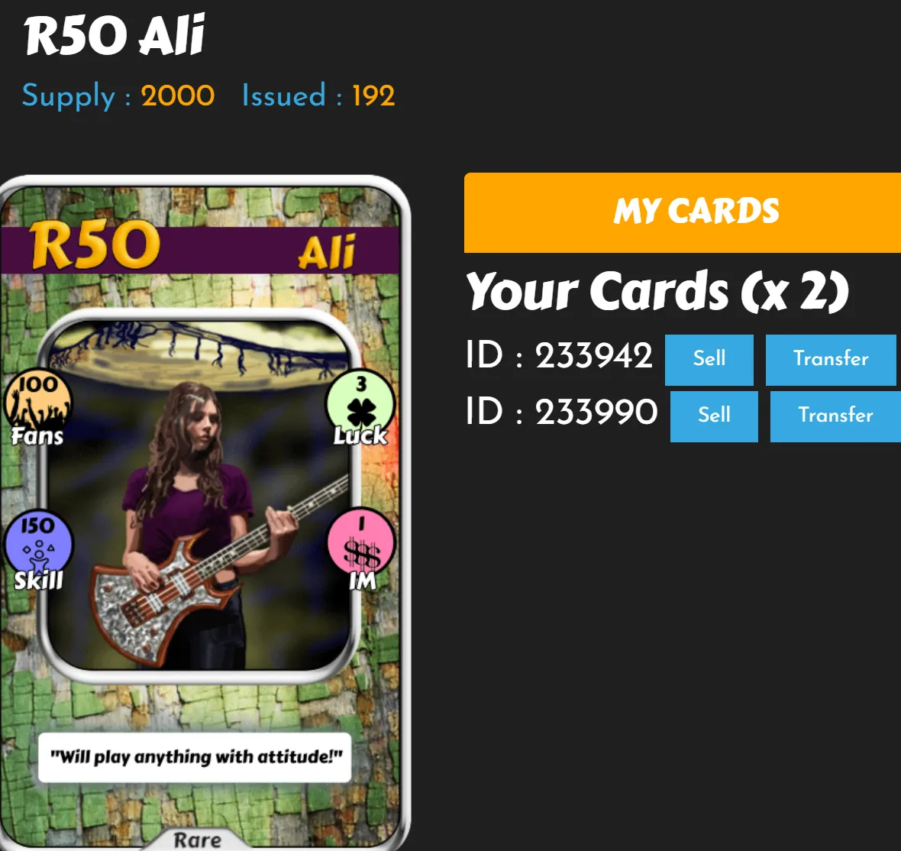Select the ID 233942 text
The width and height of the screenshot is (901, 851).
click(559, 354)
